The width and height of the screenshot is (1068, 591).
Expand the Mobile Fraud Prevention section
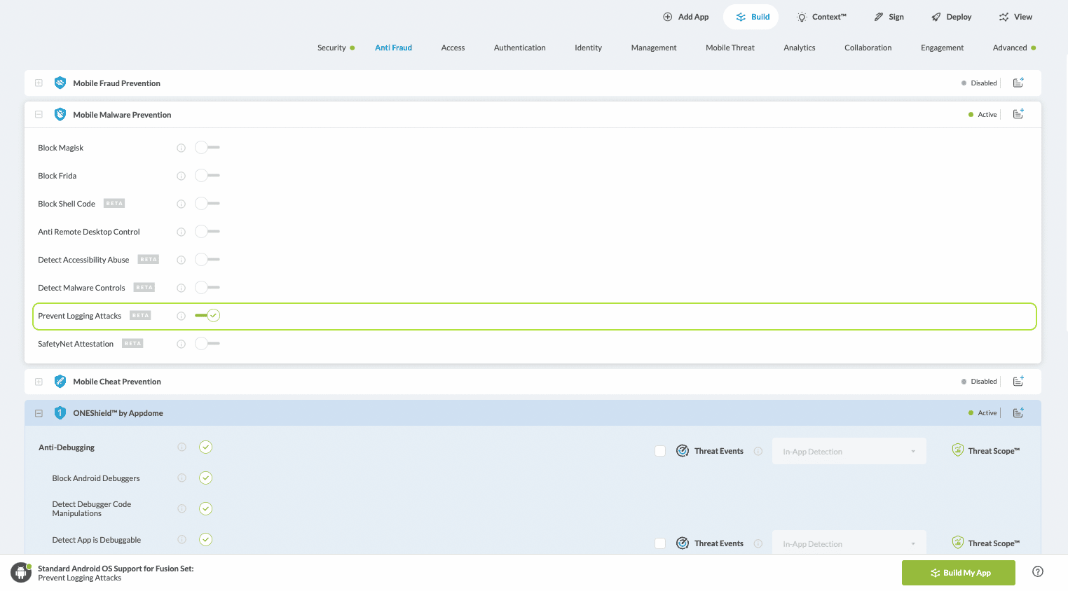pos(39,83)
